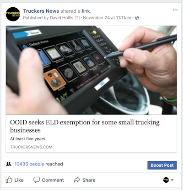Click the TRUCKERSNEWS.COM source text

(31, 147)
